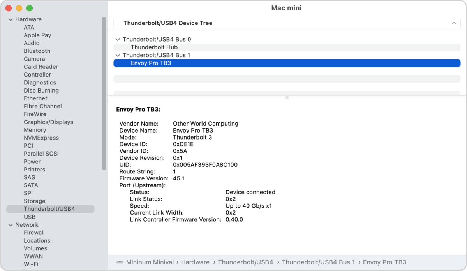Open Wi-Fi network info

[x=31, y=264]
